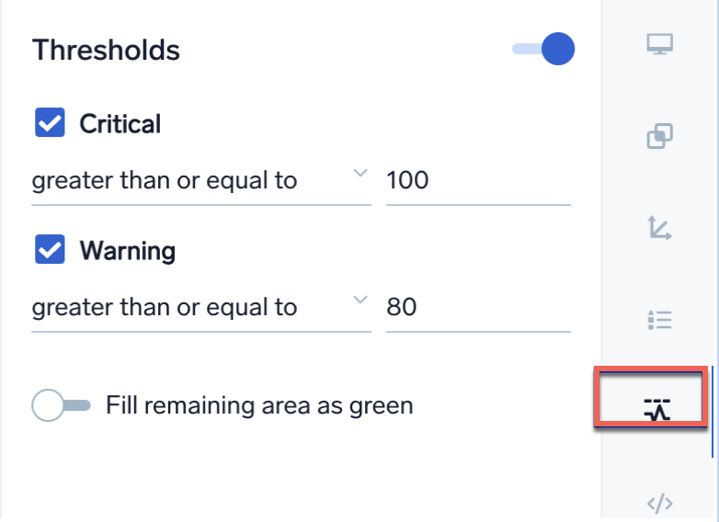Image resolution: width=719 pixels, height=522 pixels.
Task: Enable Fill remaining area as green
Action: (x=61, y=405)
